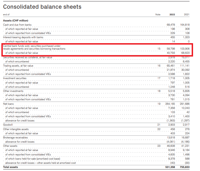This screenshot has height=171, width=200.
Task: Select 'Goodwill' row label
Action: (8, 125)
